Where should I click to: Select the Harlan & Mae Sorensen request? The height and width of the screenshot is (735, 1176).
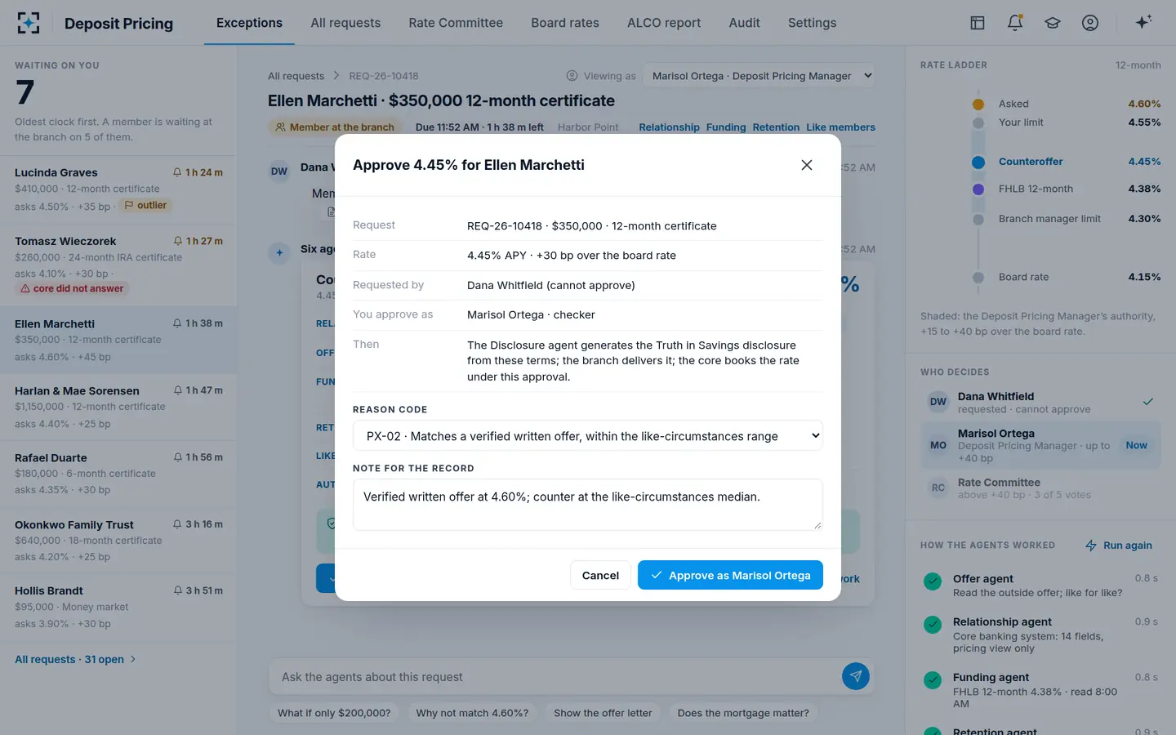(118, 407)
